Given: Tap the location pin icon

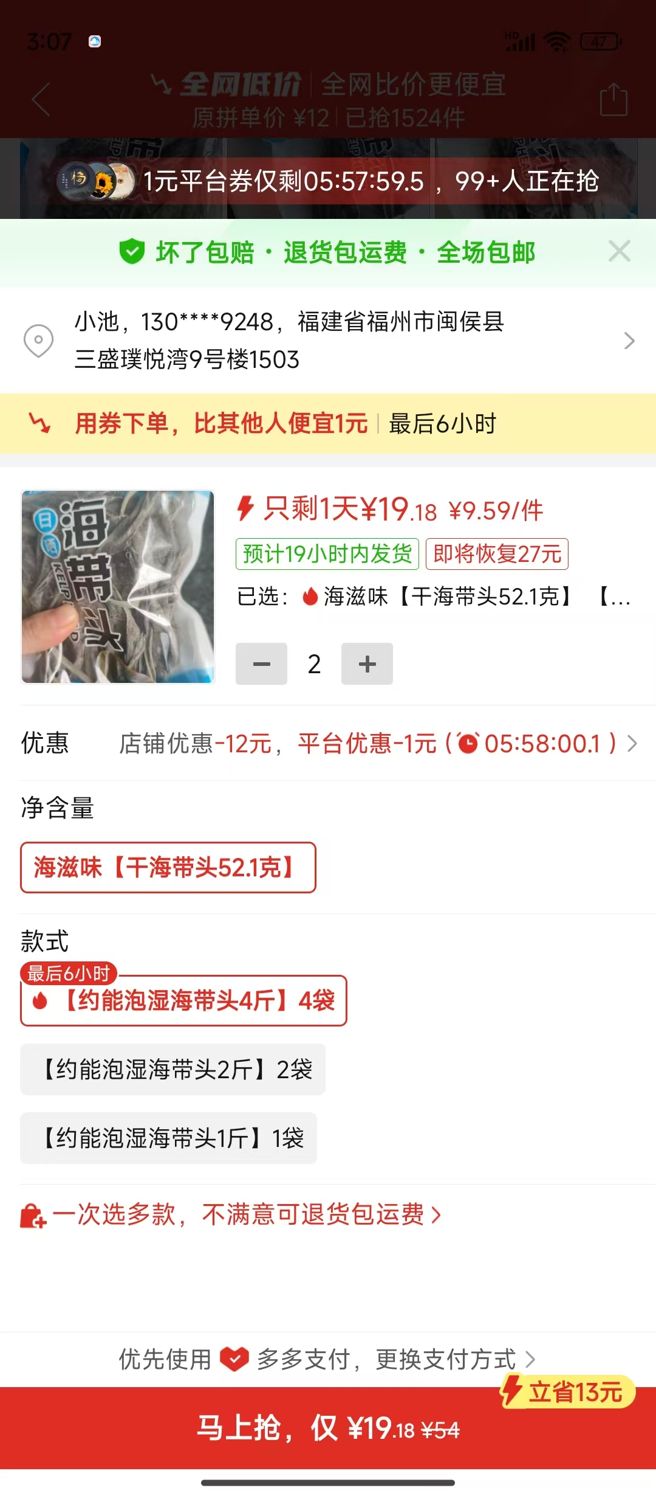Looking at the screenshot, I should [x=38, y=340].
